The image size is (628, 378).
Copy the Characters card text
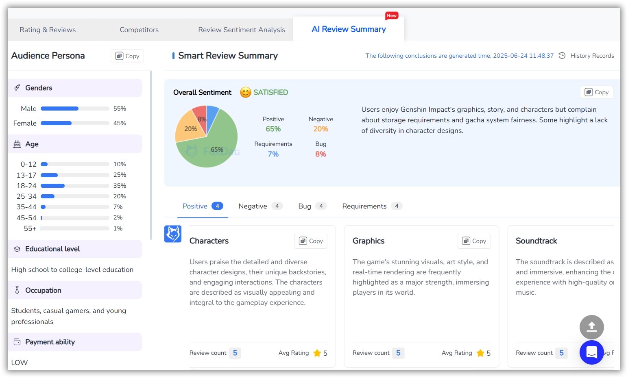point(311,241)
